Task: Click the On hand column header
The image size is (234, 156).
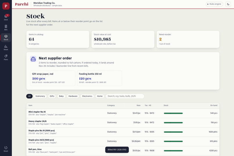Action: coord(214,105)
